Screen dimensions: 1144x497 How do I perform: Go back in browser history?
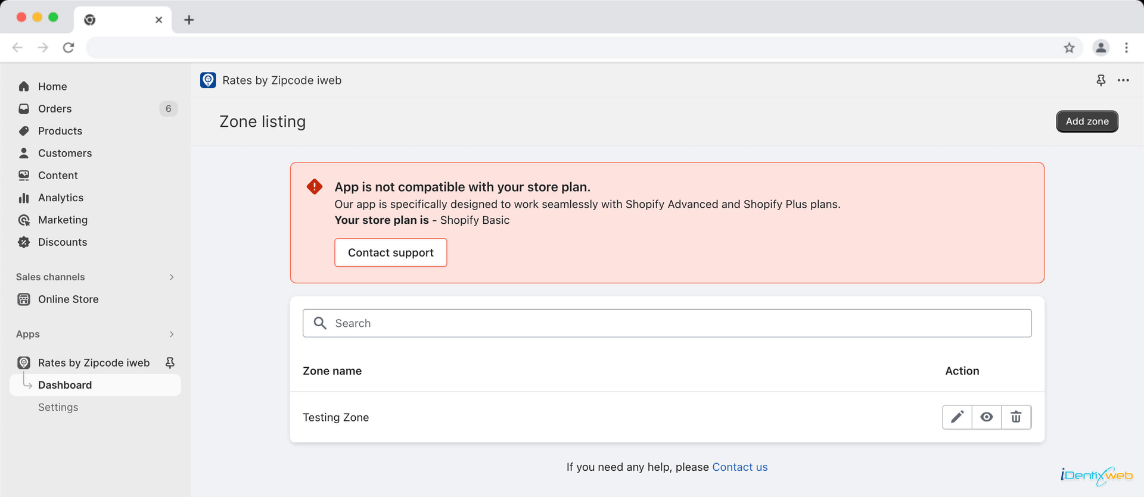(x=18, y=48)
